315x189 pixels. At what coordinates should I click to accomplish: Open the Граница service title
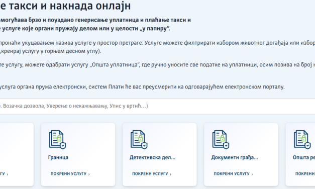58,157
